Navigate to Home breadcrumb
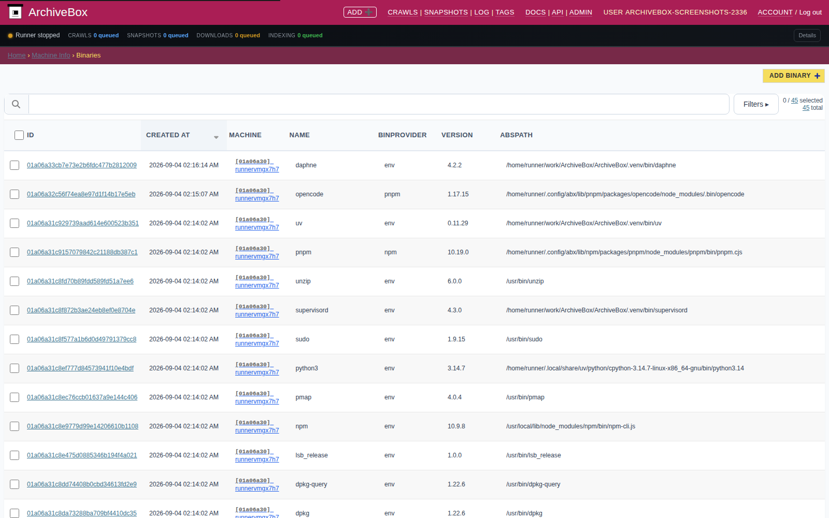 pyautogui.click(x=17, y=55)
